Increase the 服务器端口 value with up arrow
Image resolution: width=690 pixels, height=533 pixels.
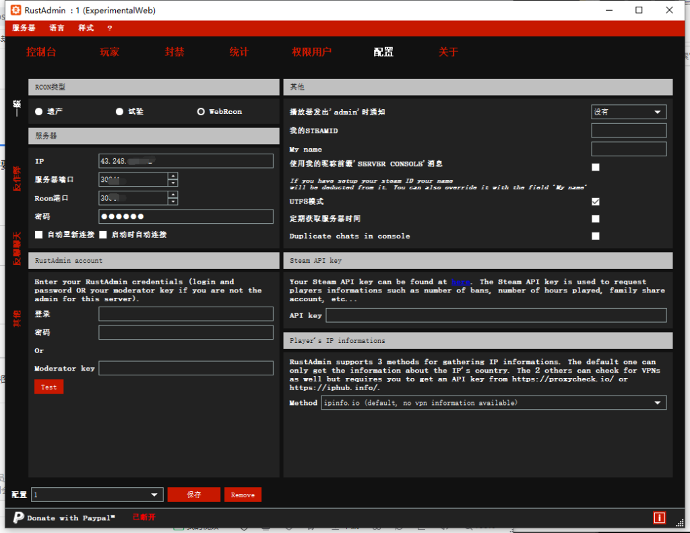click(x=173, y=176)
